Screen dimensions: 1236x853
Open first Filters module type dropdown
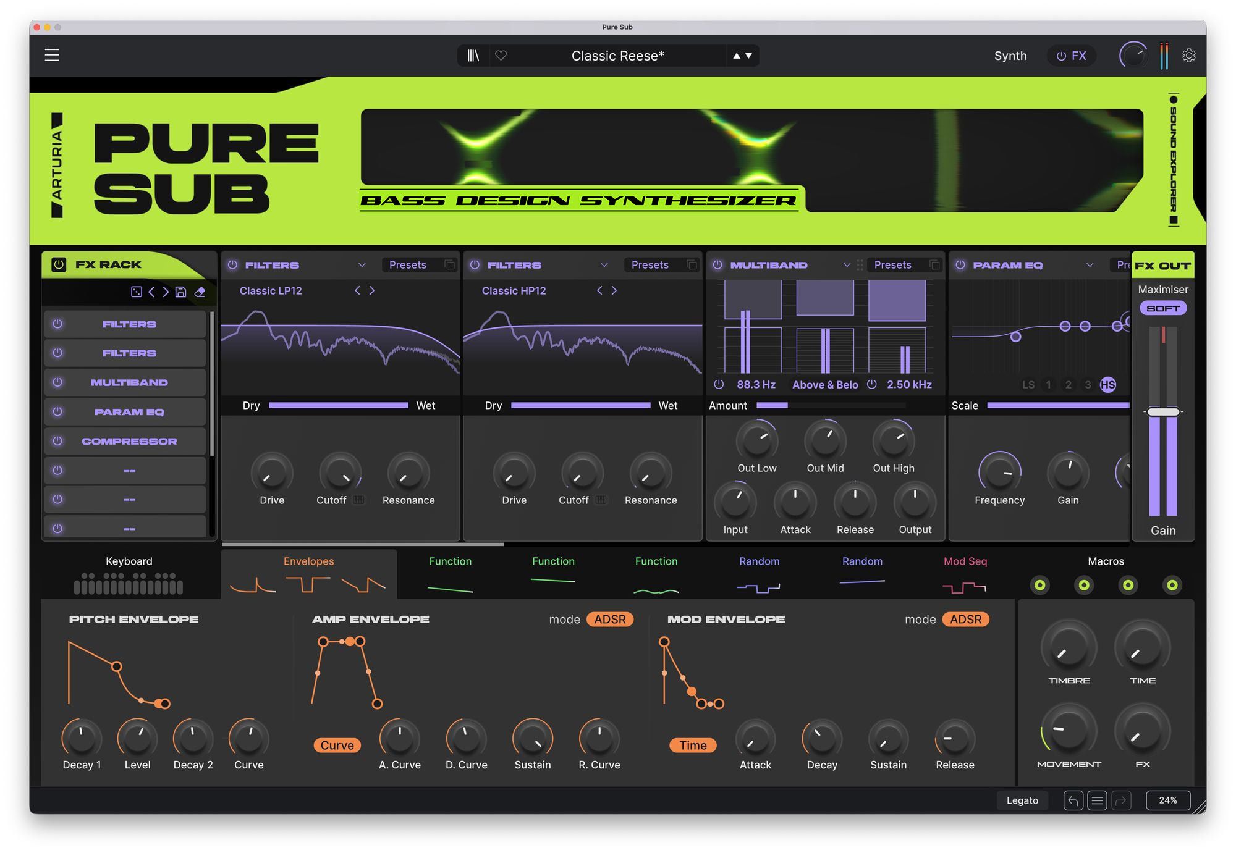click(x=362, y=265)
